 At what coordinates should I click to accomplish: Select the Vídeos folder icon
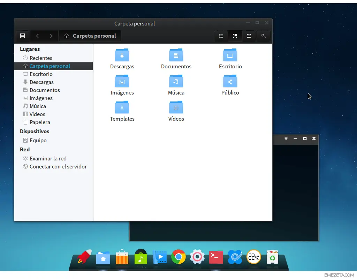(x=176, y=107)
